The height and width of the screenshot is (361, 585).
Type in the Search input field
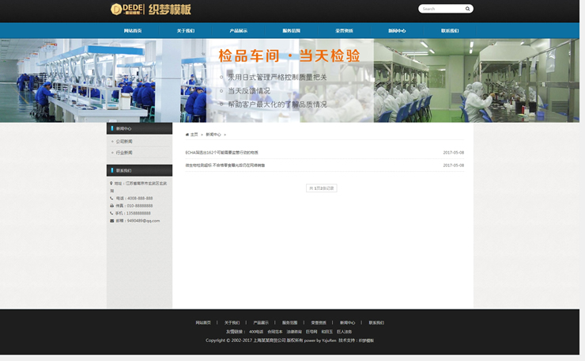point(440,9)
